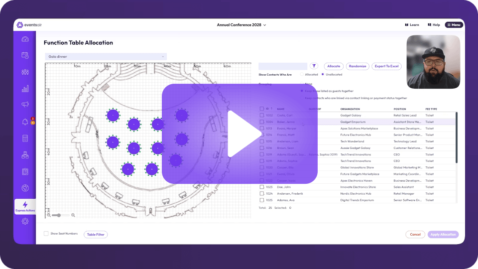Screen dimensions: 478x269
Task: Click the FEE TYPE column header
Action: (x=431, y=109)
